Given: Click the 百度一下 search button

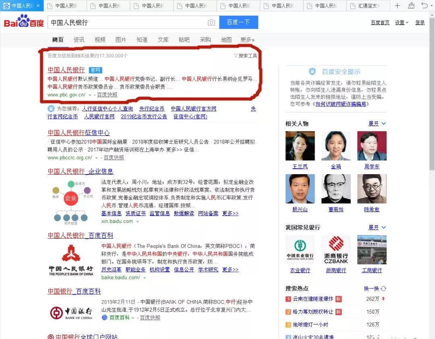Looking at the screenshot, I should click(x=238, y=22).
